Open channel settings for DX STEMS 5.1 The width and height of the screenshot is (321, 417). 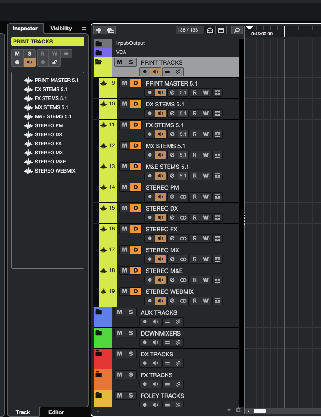(172, 113)
